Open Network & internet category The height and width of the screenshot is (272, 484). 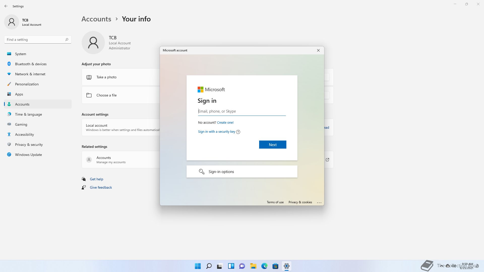(38, 74)
